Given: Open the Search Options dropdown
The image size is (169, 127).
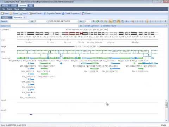Looking at the screenshot, I should (x=92, y=26).
